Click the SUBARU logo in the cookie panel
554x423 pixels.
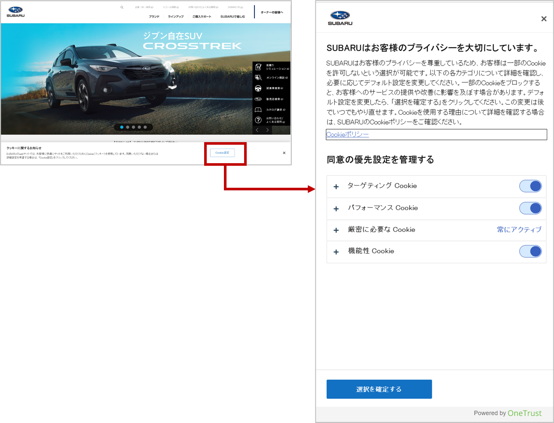point(340,18)
